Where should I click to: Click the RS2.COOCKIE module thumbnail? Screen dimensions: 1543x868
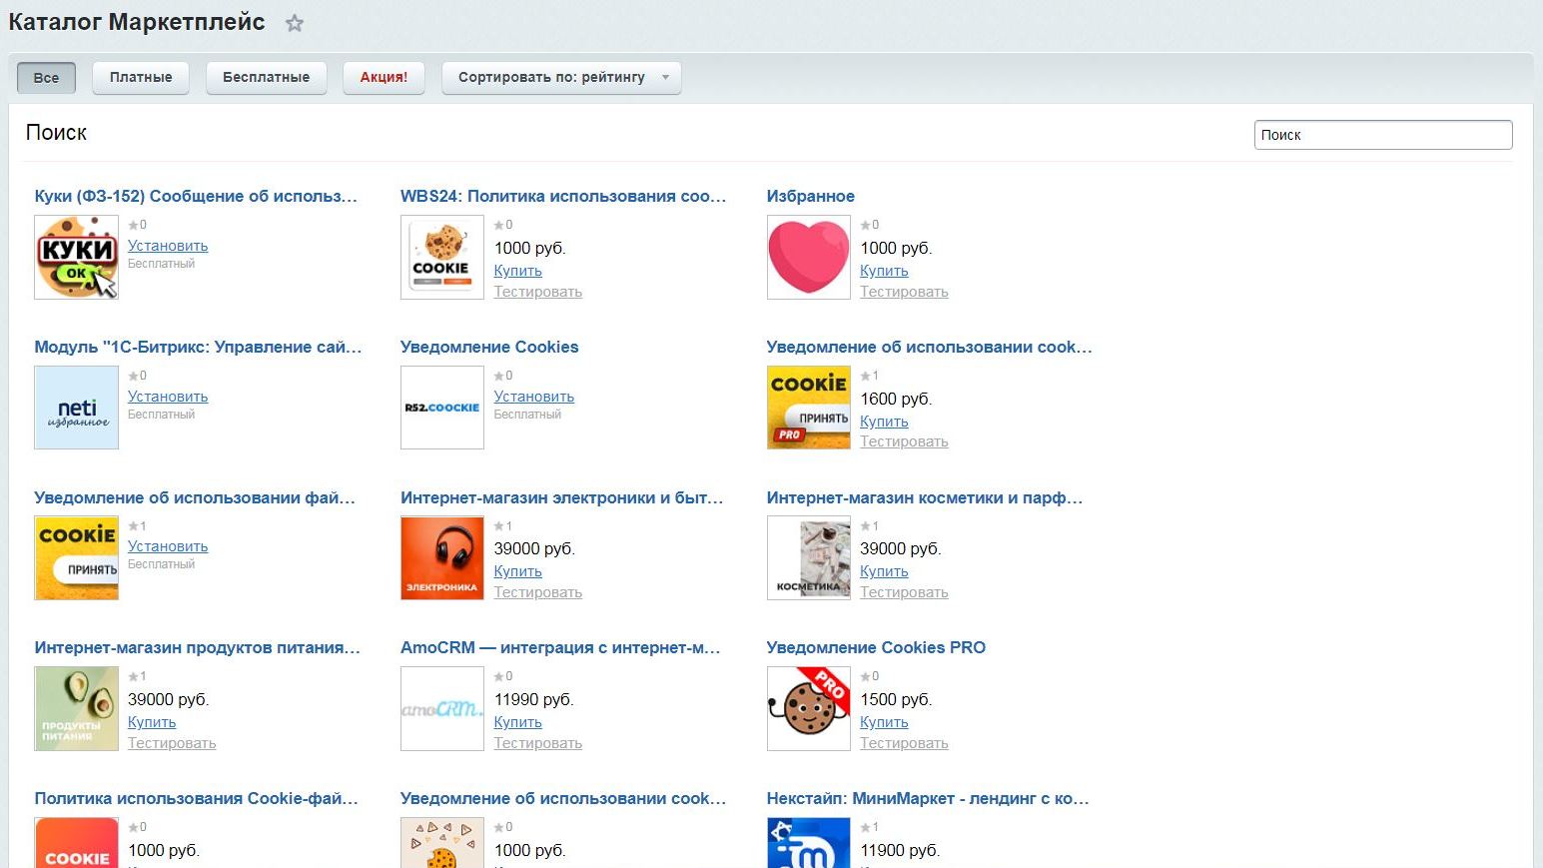[442, 408]
